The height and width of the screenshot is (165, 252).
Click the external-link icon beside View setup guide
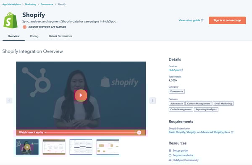[202, 20]
